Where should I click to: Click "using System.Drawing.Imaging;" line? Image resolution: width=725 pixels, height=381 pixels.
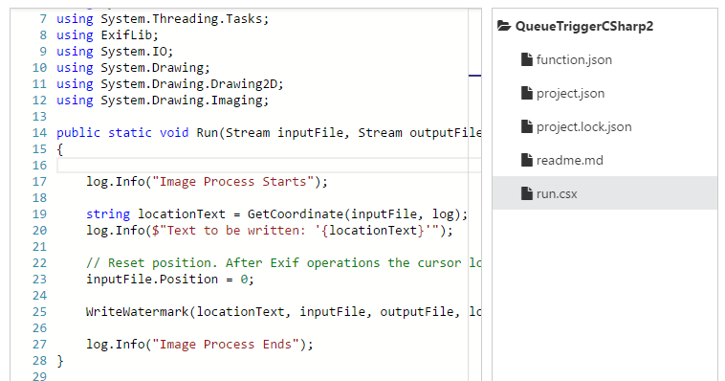coord(163,101)
